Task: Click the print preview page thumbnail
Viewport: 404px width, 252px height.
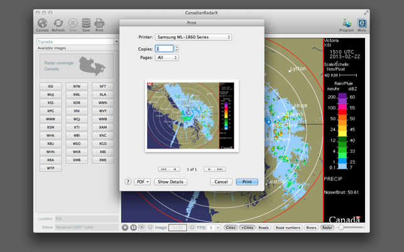Action: click(x=192, y=116)
